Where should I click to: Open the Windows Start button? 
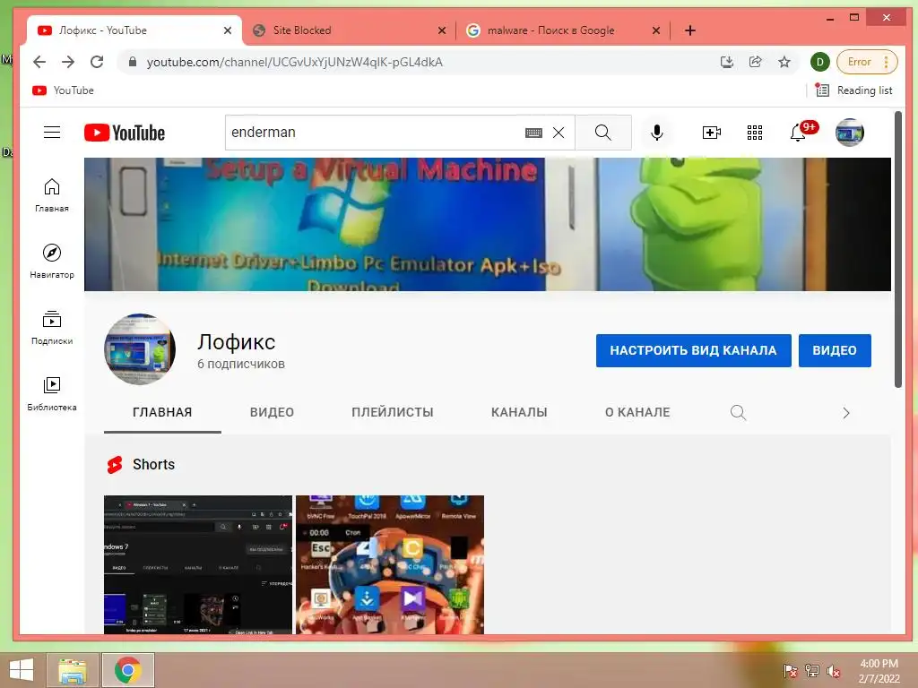tap(22, 670)
